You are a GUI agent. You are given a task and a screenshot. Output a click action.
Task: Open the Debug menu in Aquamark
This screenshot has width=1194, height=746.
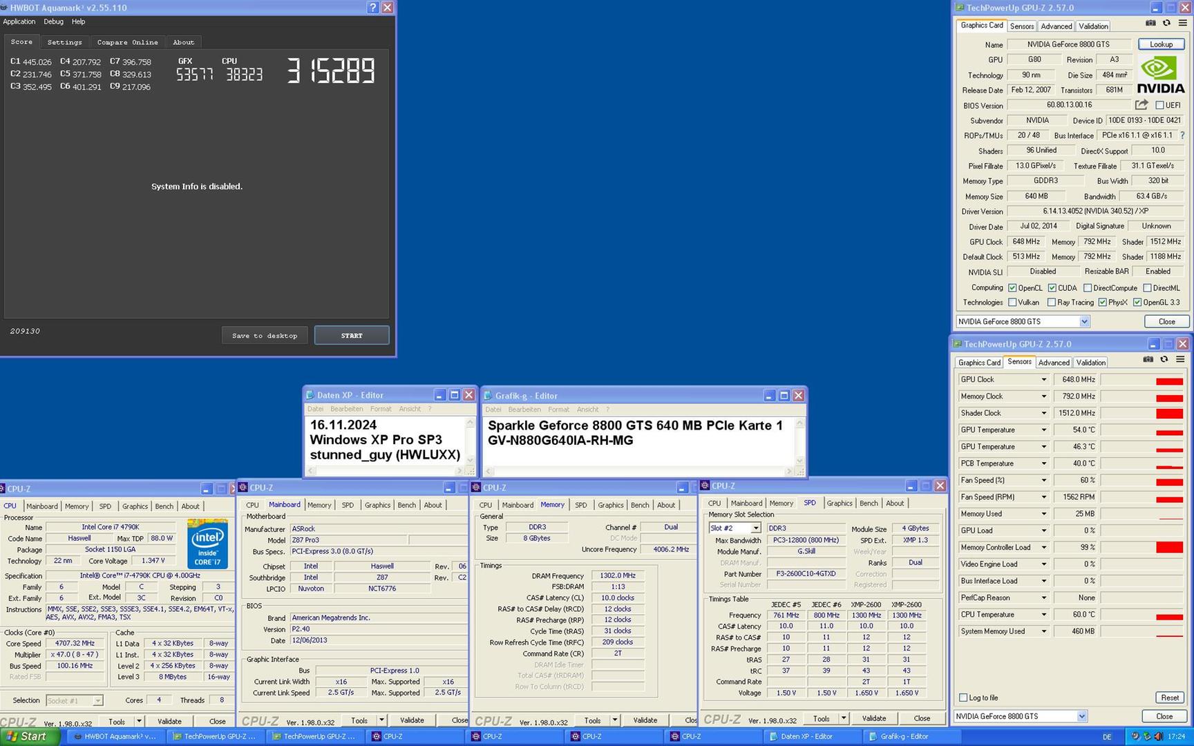point(53,21)
